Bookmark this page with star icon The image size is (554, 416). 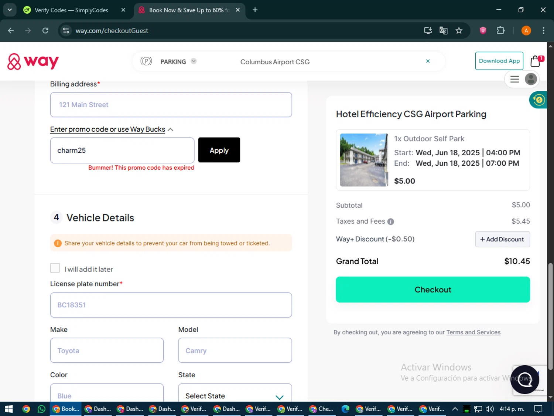459,31
